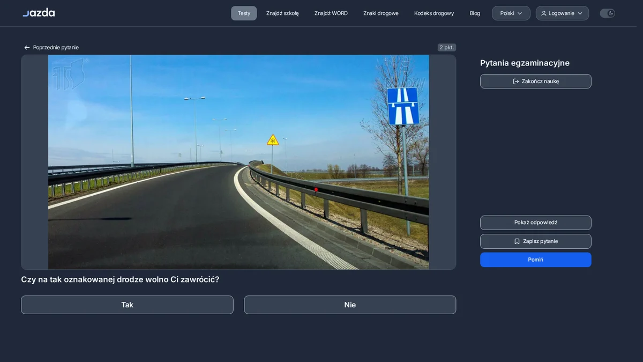Open Znajdź WORD menu item
This screenshot has height=362, width=643.
(x=331, y=13)
